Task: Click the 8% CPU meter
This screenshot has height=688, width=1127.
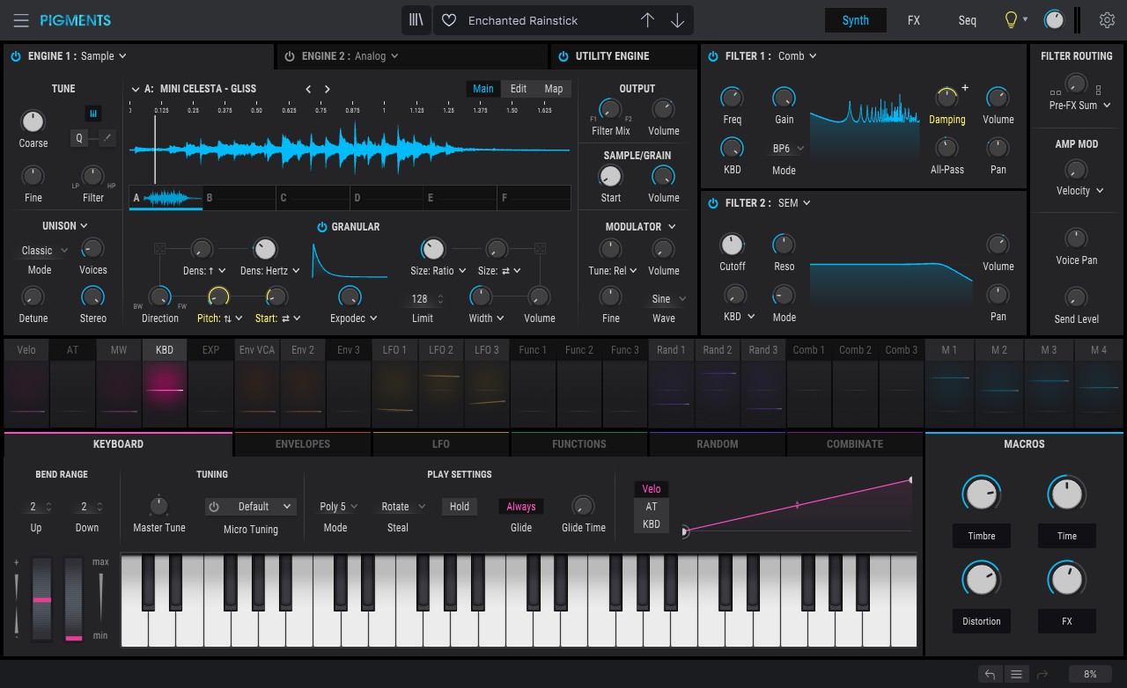Action: (1090, 675)
